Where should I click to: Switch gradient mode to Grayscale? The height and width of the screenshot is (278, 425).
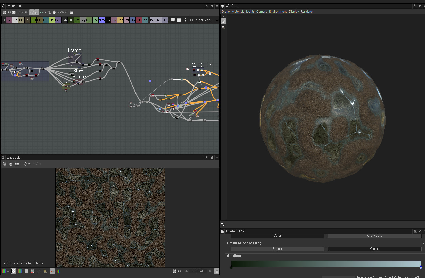tap(375, 235)
